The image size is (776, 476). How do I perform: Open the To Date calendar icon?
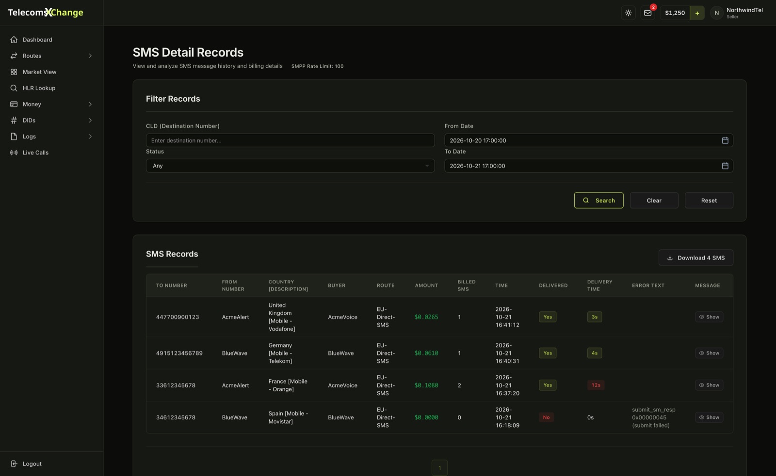point(725,166)
